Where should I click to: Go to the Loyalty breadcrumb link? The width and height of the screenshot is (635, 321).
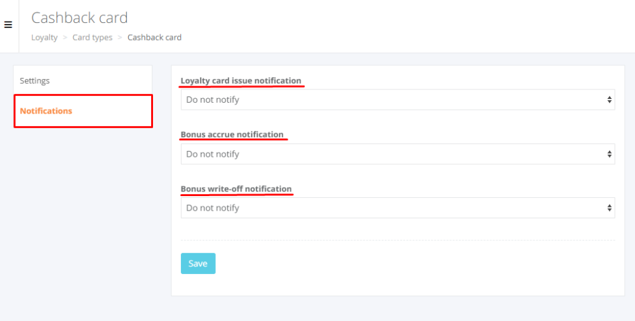(x=44, y=37)
